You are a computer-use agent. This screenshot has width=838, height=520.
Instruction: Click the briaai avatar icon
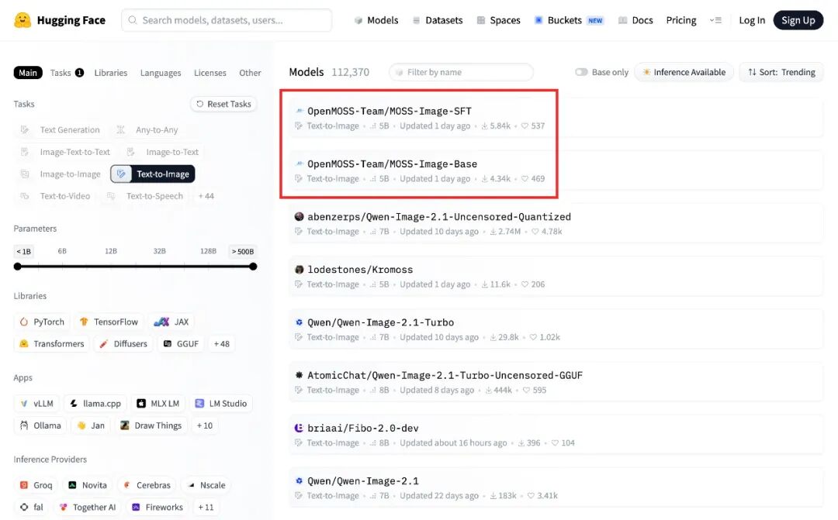pos(300,429)
